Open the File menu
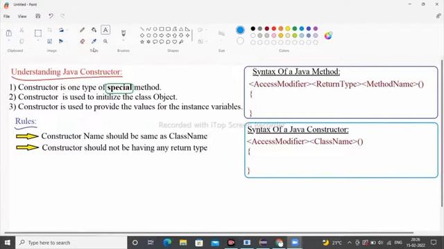 pyautogui.click(x=7, y=17)
